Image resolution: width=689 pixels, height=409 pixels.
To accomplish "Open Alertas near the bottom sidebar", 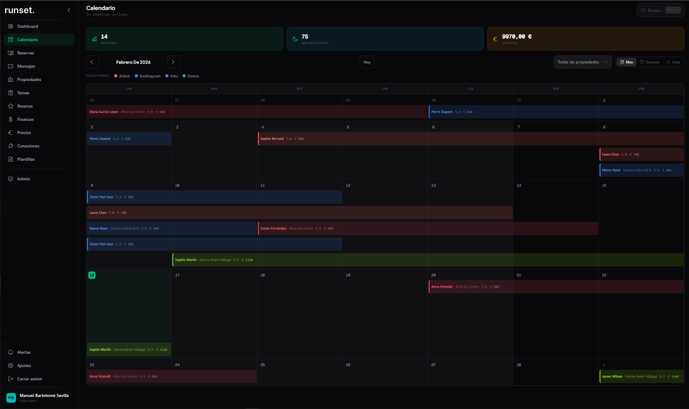I will 24,352.
